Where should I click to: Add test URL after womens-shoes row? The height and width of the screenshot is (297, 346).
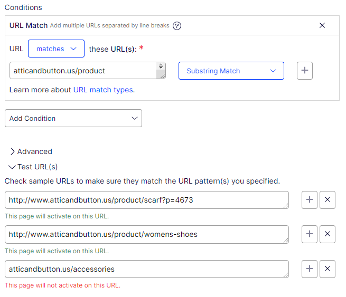click(310, 234)
